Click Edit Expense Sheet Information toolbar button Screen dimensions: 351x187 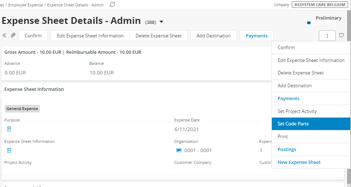click(90, 36)
